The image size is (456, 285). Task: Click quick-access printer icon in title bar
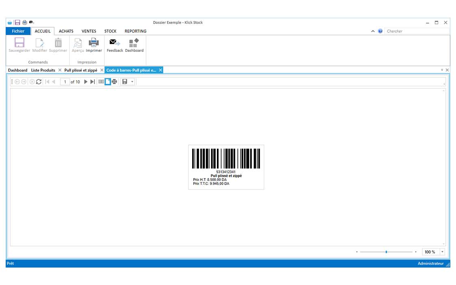pyautogui.click(x=25, y=22)
